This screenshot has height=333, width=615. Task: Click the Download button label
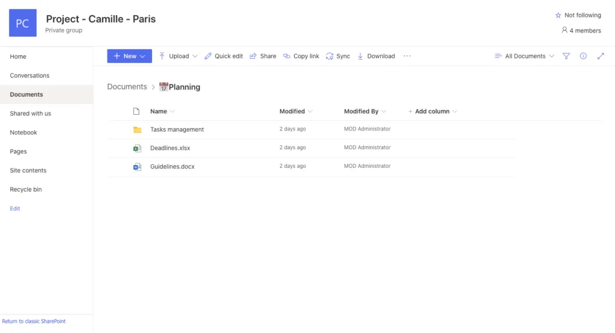(381, 56)
